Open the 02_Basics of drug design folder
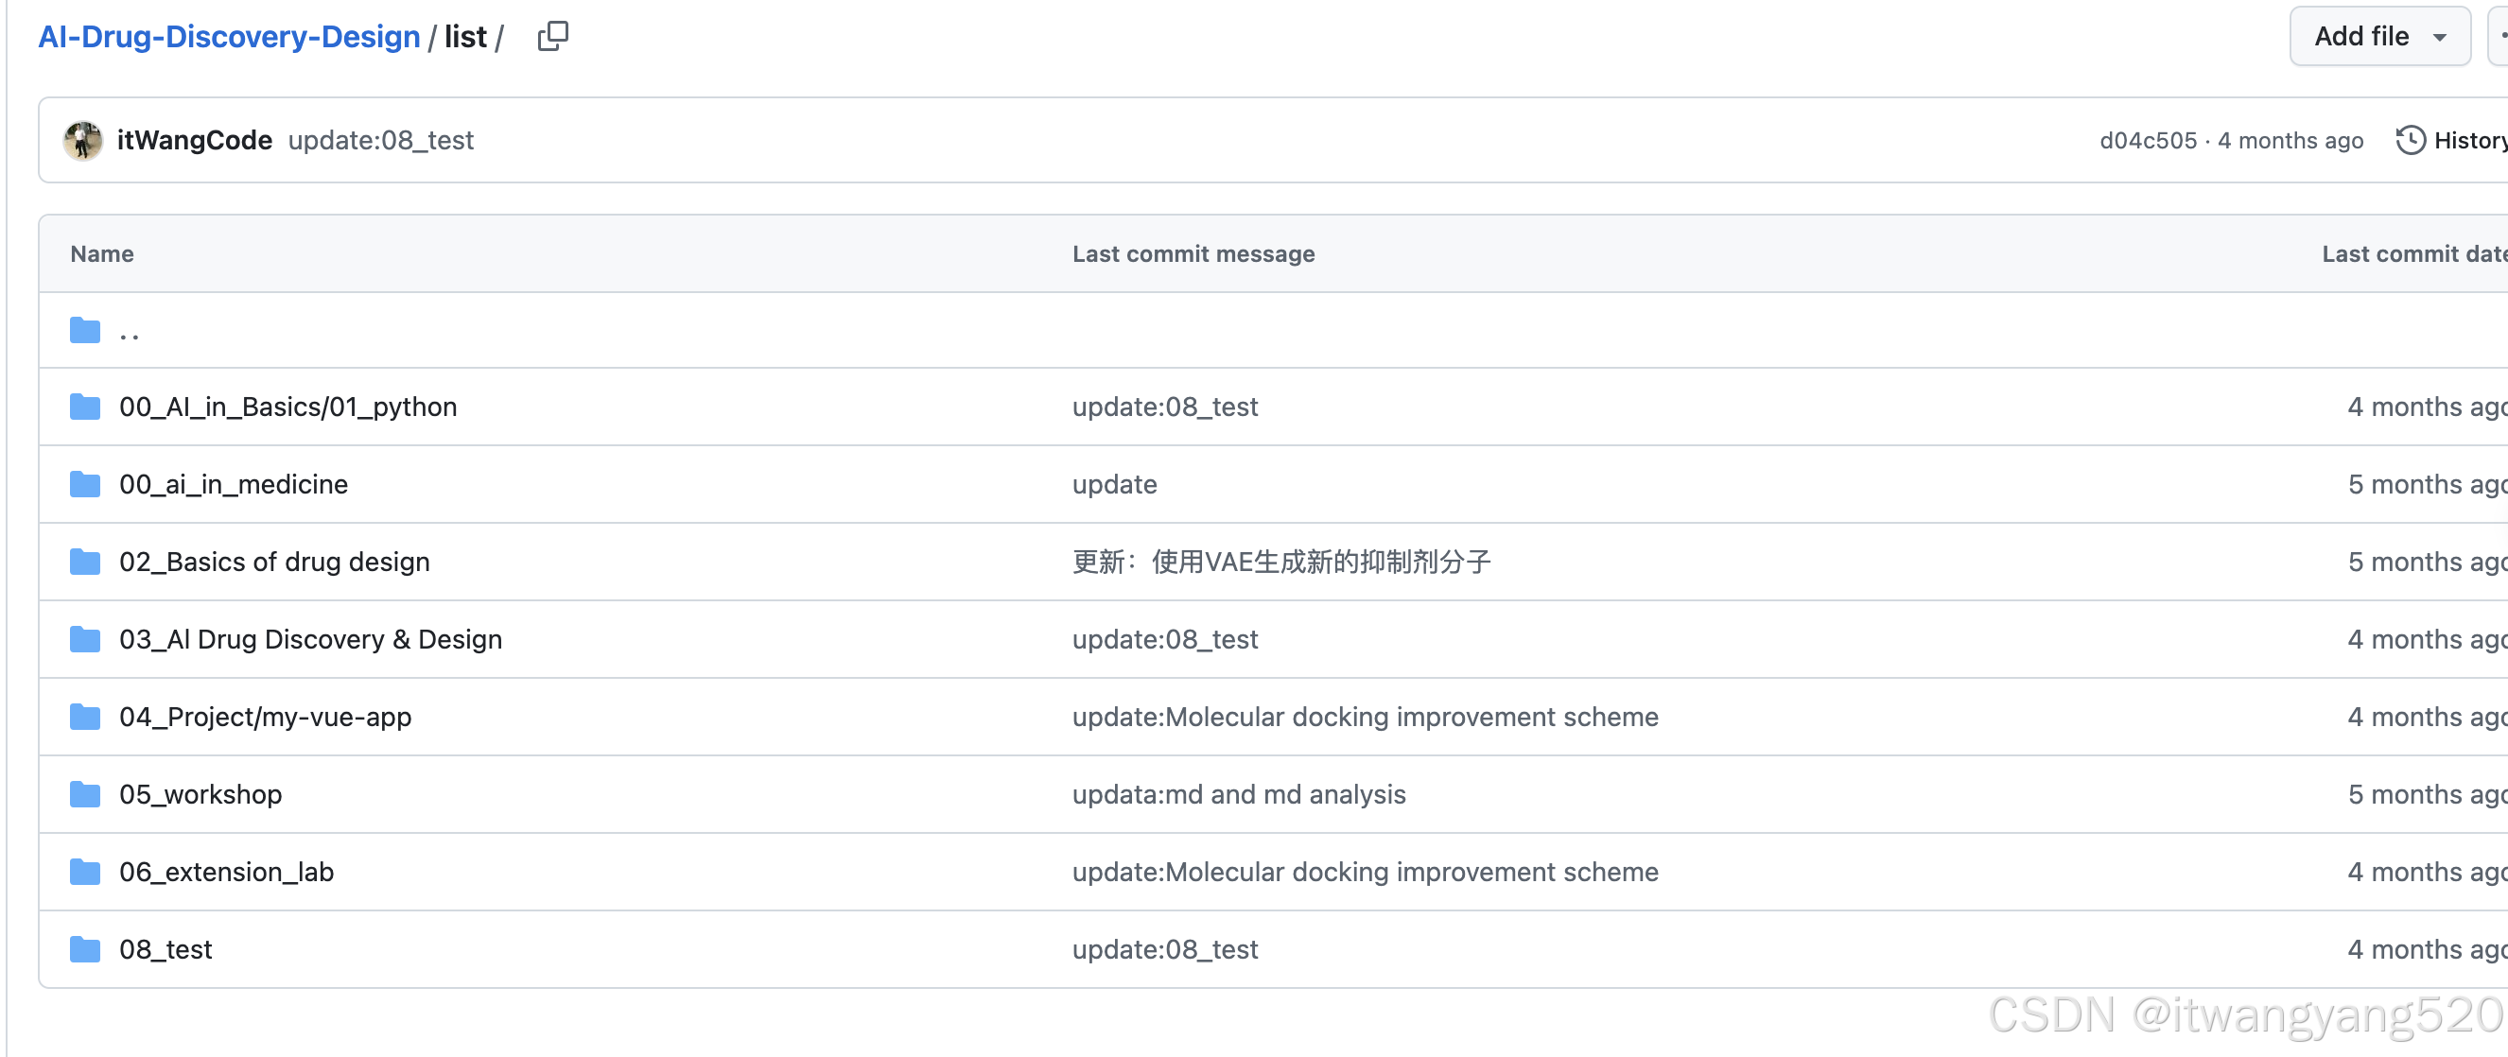Image resolution: width=2508 pixels, height=1057 pixels. [x=274, y=562]
